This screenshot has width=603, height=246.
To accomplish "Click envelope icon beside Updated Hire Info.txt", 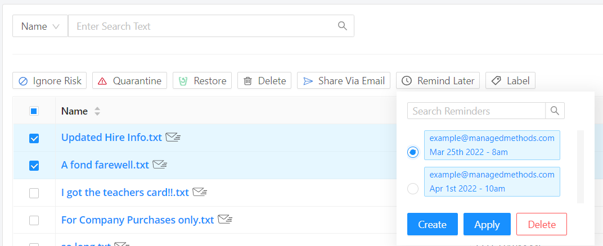I will coord(173,137).
